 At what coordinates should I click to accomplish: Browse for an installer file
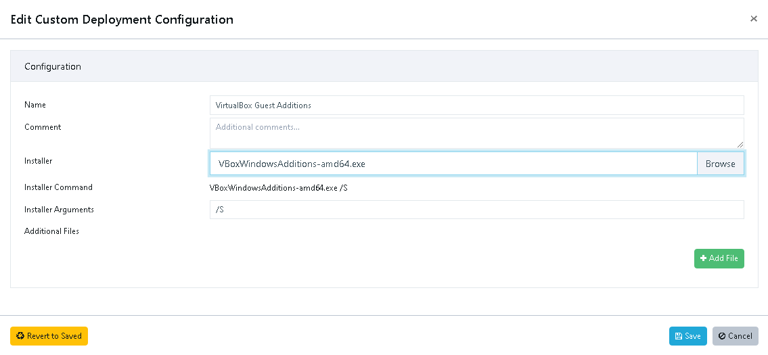tap(720, 164)
